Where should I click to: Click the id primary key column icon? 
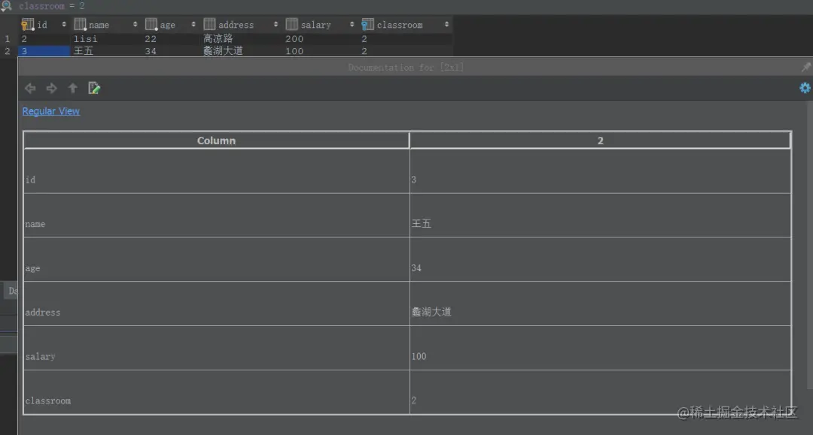28,24
